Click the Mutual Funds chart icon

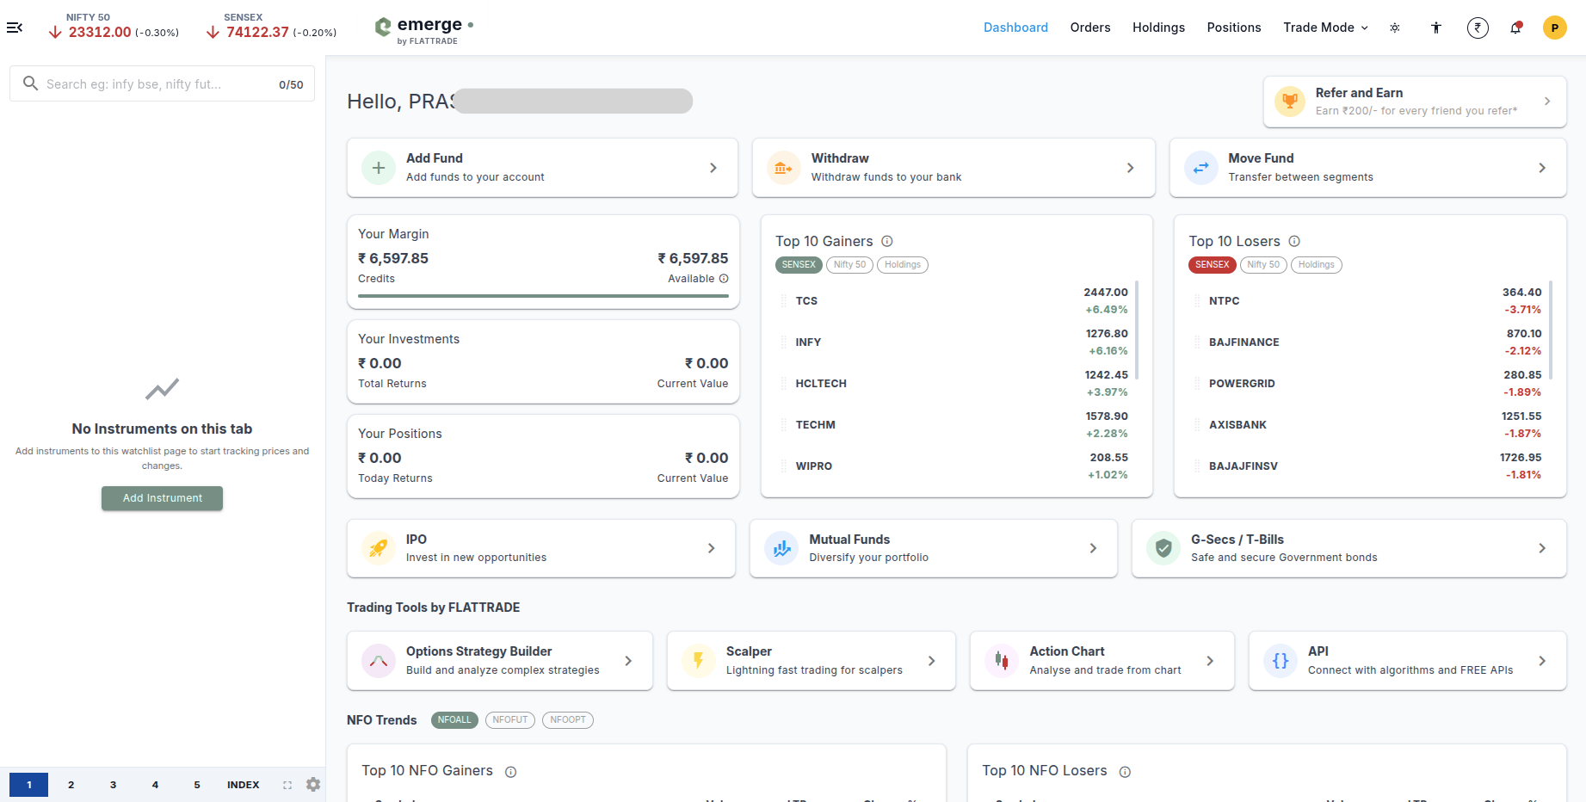click(x=781, y=548)
